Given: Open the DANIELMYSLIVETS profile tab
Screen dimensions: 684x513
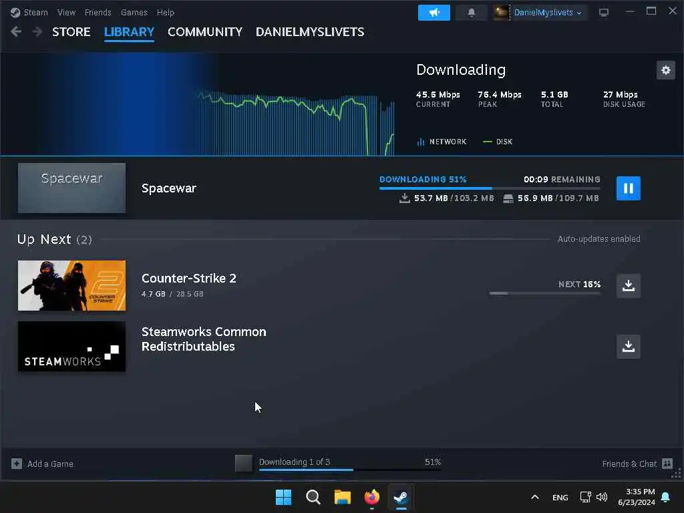Looking at the screenshot, I should point(310,32).
